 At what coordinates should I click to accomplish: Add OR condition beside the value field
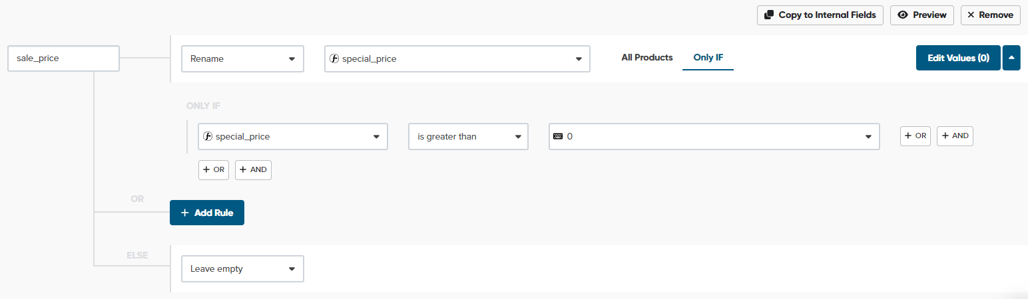click(x=915, y=136)
